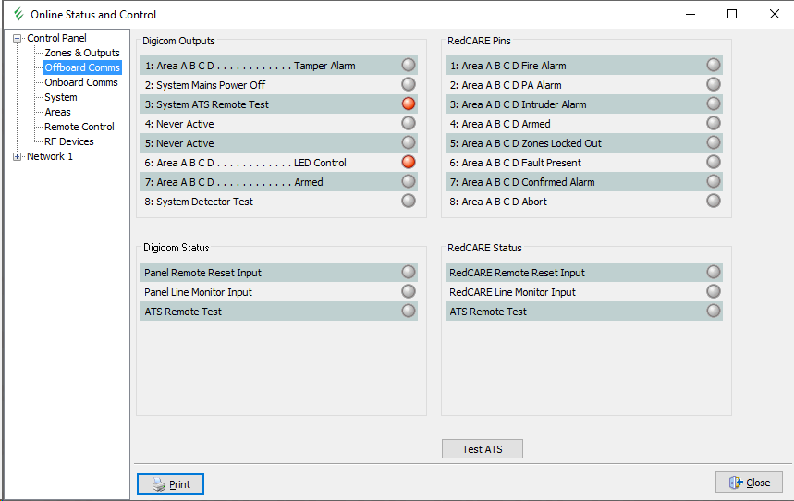794x501 pixels.
Task: Click the LED Control red status indicator
Action: tap(409, 162)
